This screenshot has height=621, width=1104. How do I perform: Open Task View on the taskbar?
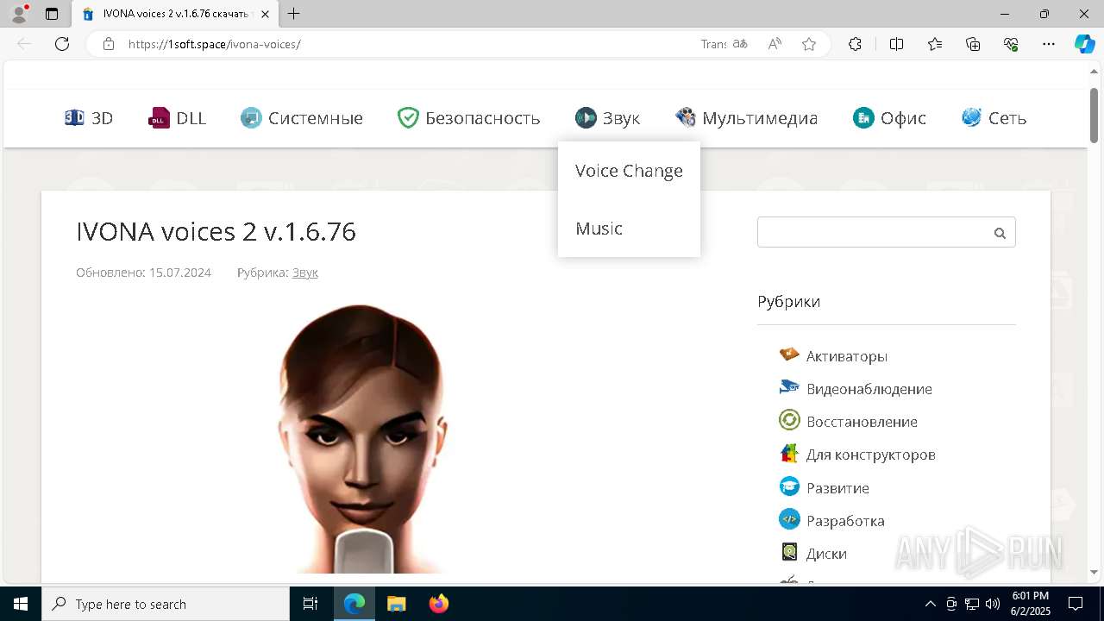310,604
